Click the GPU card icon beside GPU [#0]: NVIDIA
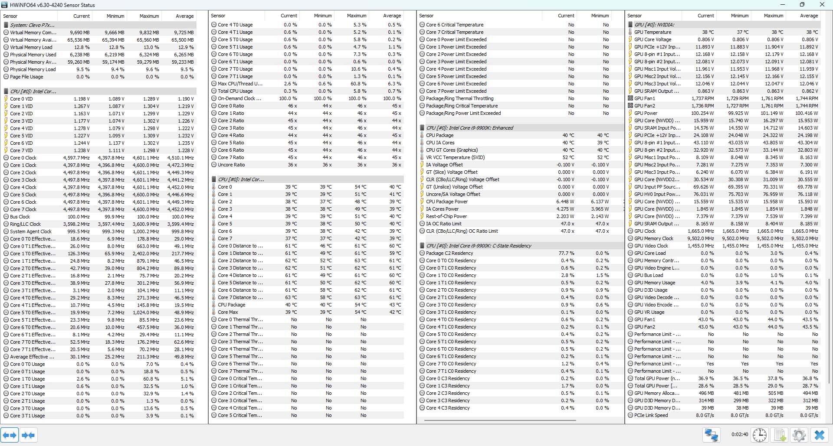The width and height of the screenshot is (833, 446). coord(630,25)
